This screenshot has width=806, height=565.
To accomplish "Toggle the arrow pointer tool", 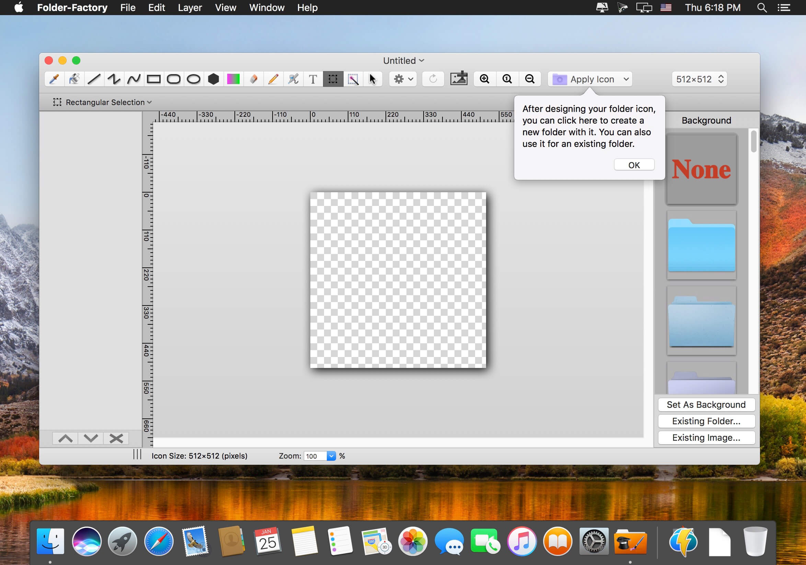I will pyautogui.click(x=372, y=79).
